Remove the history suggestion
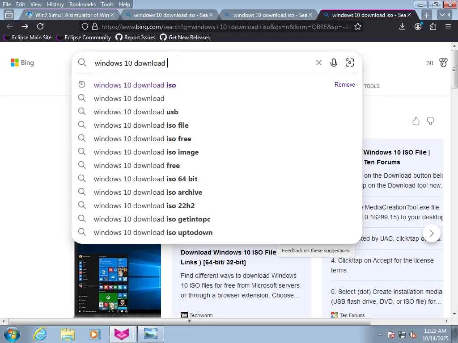This screenshot has height=343, width=458. pos(345,84)
